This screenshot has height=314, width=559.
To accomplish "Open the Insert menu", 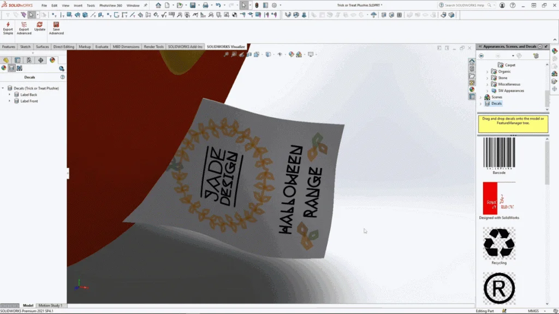I will [x=78, y=5].
